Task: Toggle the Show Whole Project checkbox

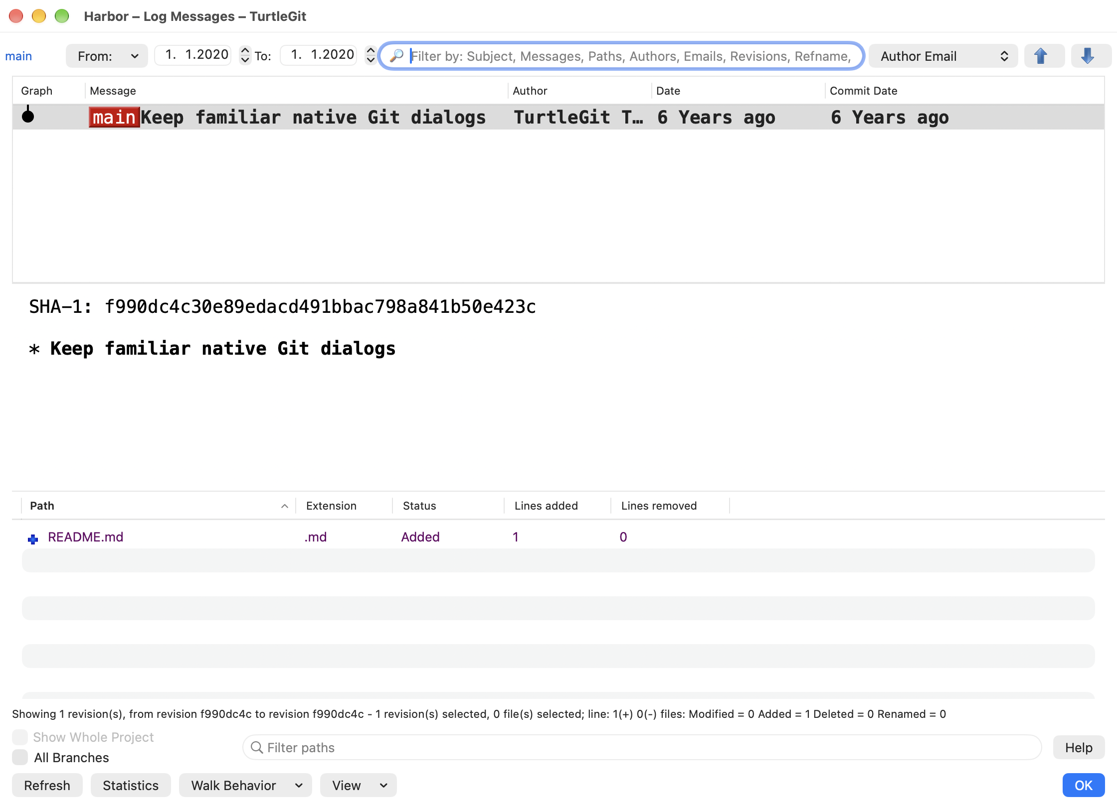Action: pyautogui.click(x=20, y=737)
